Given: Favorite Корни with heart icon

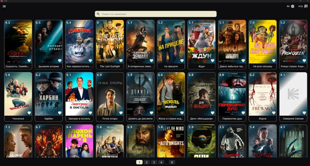Looking at the screenshot, I should pos(274,113).
